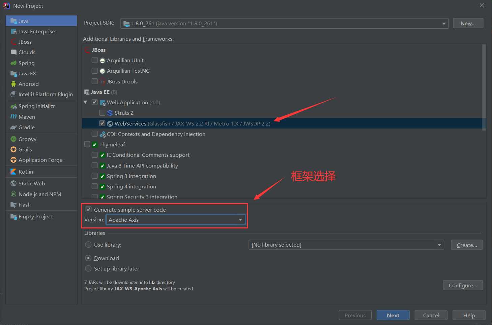Click the CDI Contexts and Dependency Injection icon
Screen dimensions: 492x325
click(103, 134)
